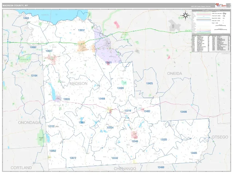The height and width of the screenshot is (175, 233).
Task: Select ZIP code label 13485
Action: click(x=194, y=153)
